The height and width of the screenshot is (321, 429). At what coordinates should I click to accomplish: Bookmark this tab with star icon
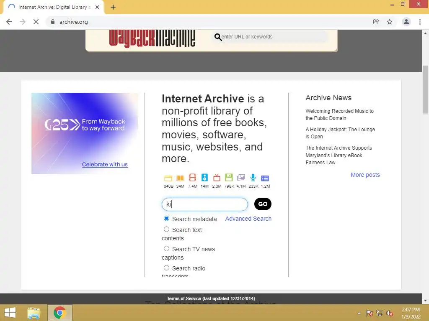pos(390,22)
